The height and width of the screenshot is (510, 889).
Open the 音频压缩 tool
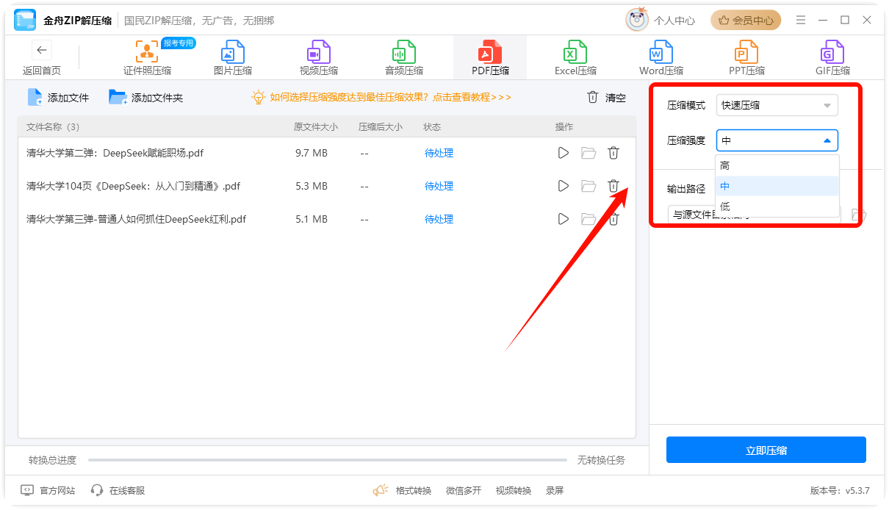404,58
